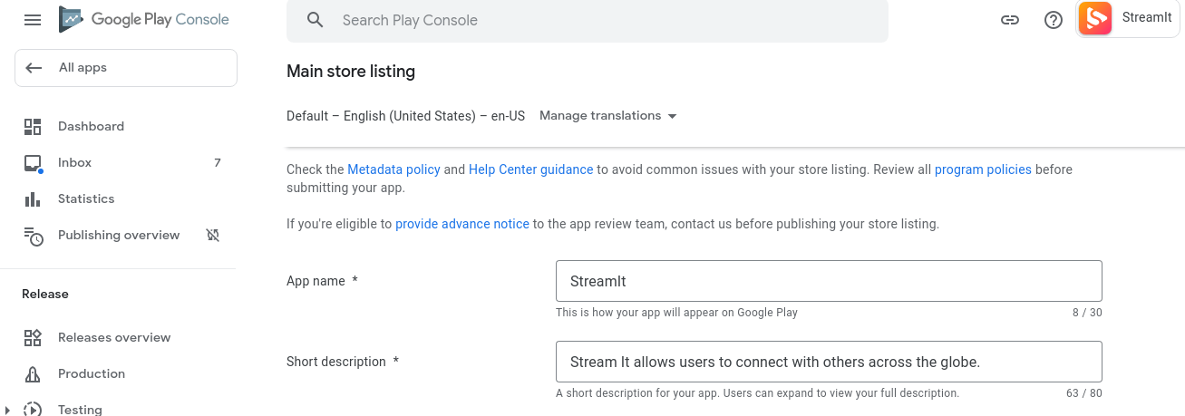Viewport: 1185px width, 416px height.
Task: Go back to All apps
Action: pos(125,68)
